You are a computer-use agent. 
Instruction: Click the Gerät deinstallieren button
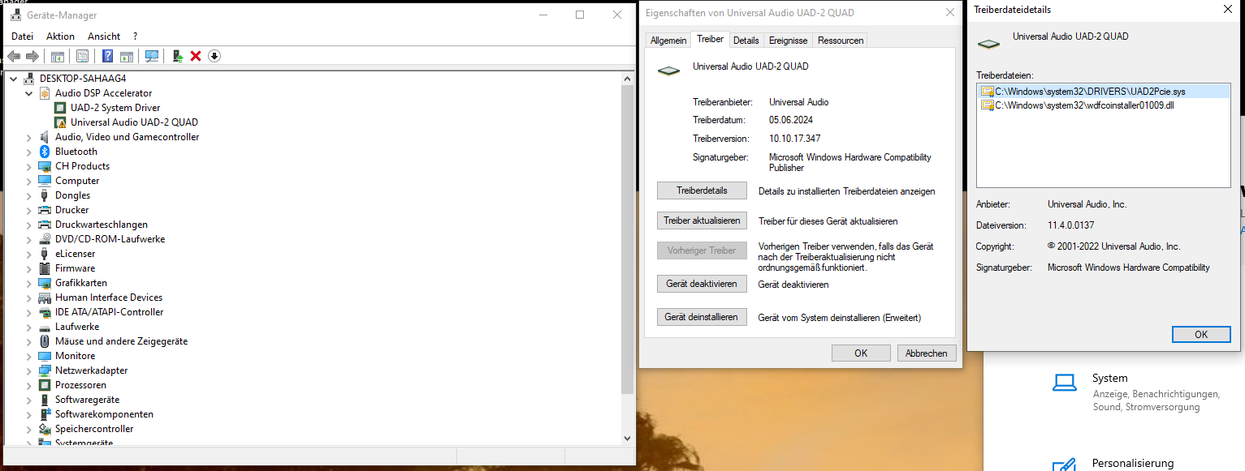(702, 317)
